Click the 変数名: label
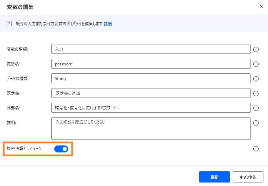This screenshot has height=186, width=268. coord(14,64)
